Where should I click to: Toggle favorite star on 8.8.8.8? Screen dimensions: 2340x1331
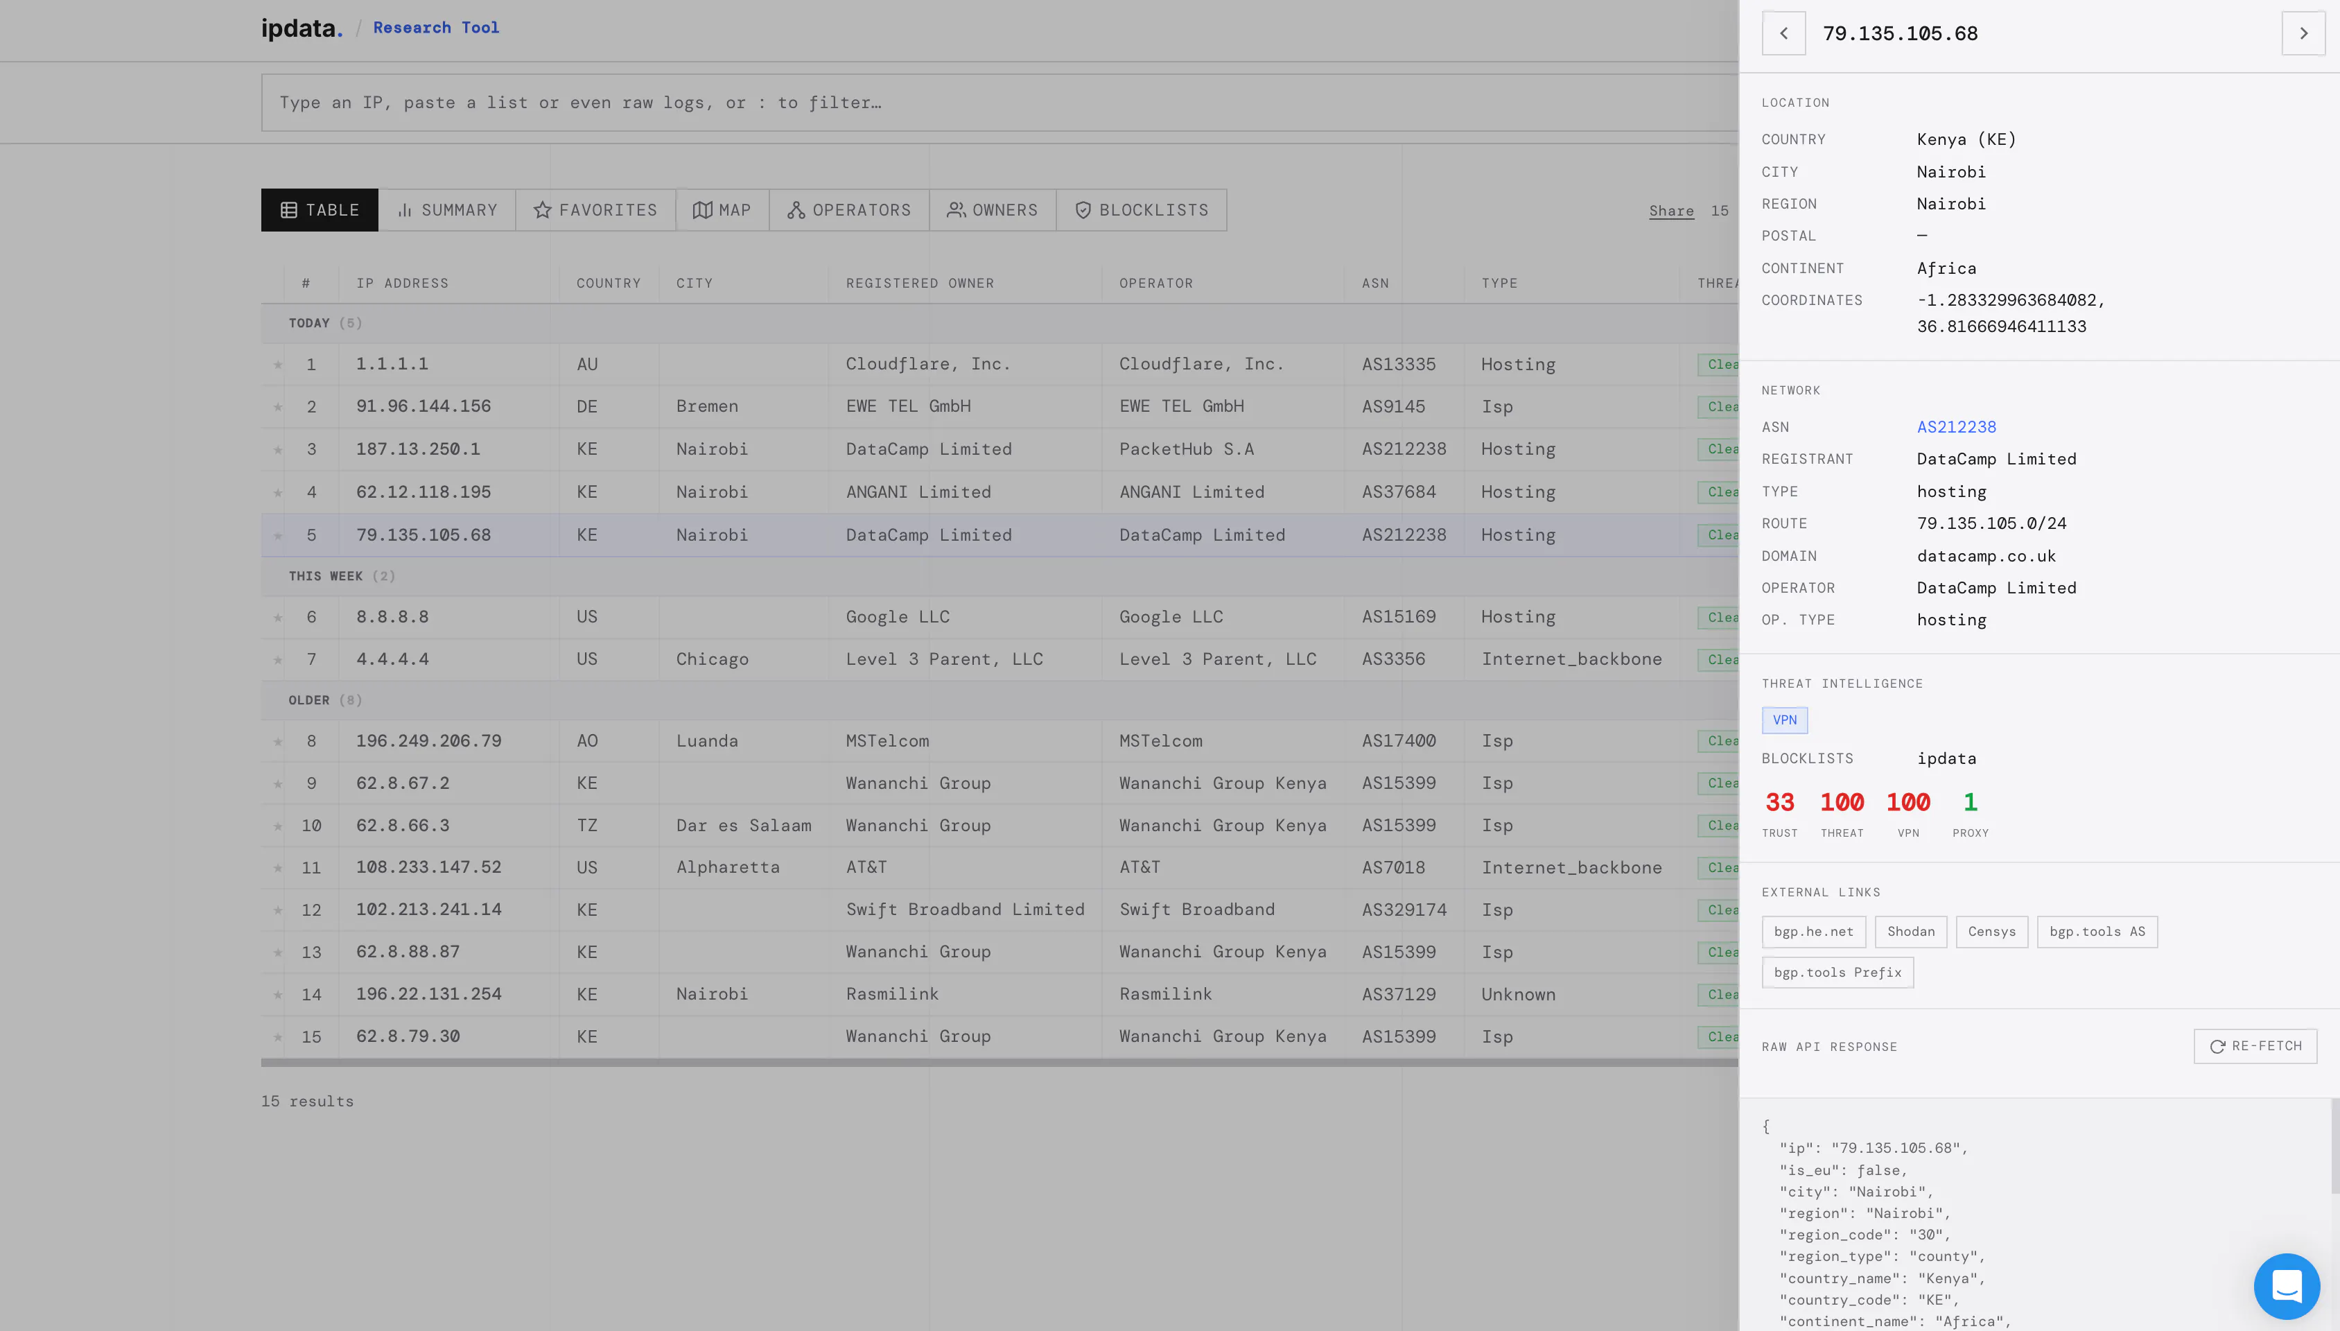[x=278, y=618]
